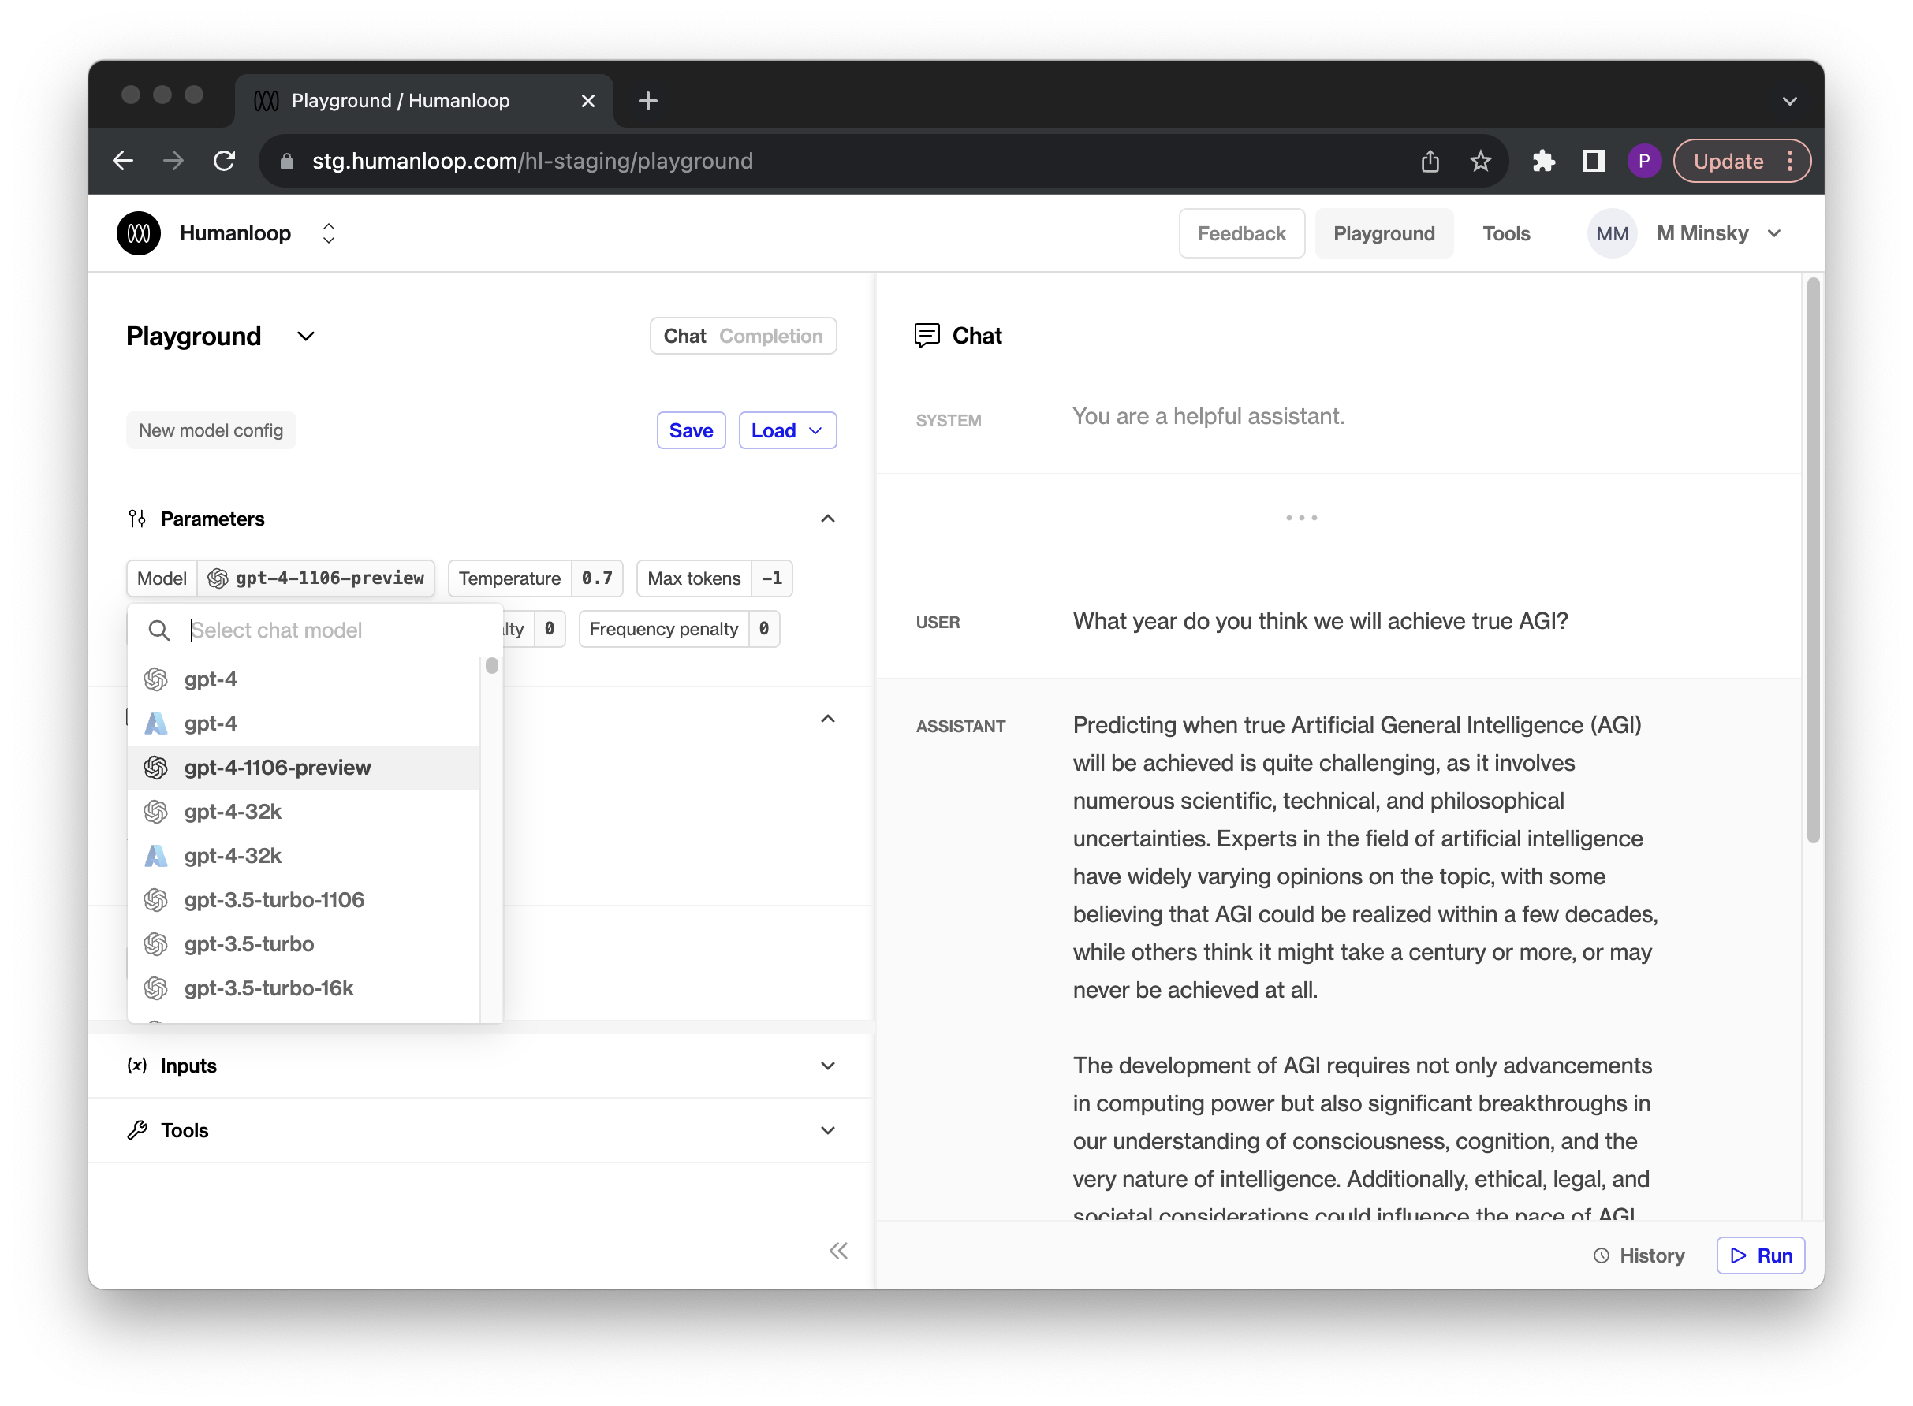Choose gpt-3.5-turbo-1106 model
The width and height of the screenshot is (1913, 1406).
click(304, 899)
